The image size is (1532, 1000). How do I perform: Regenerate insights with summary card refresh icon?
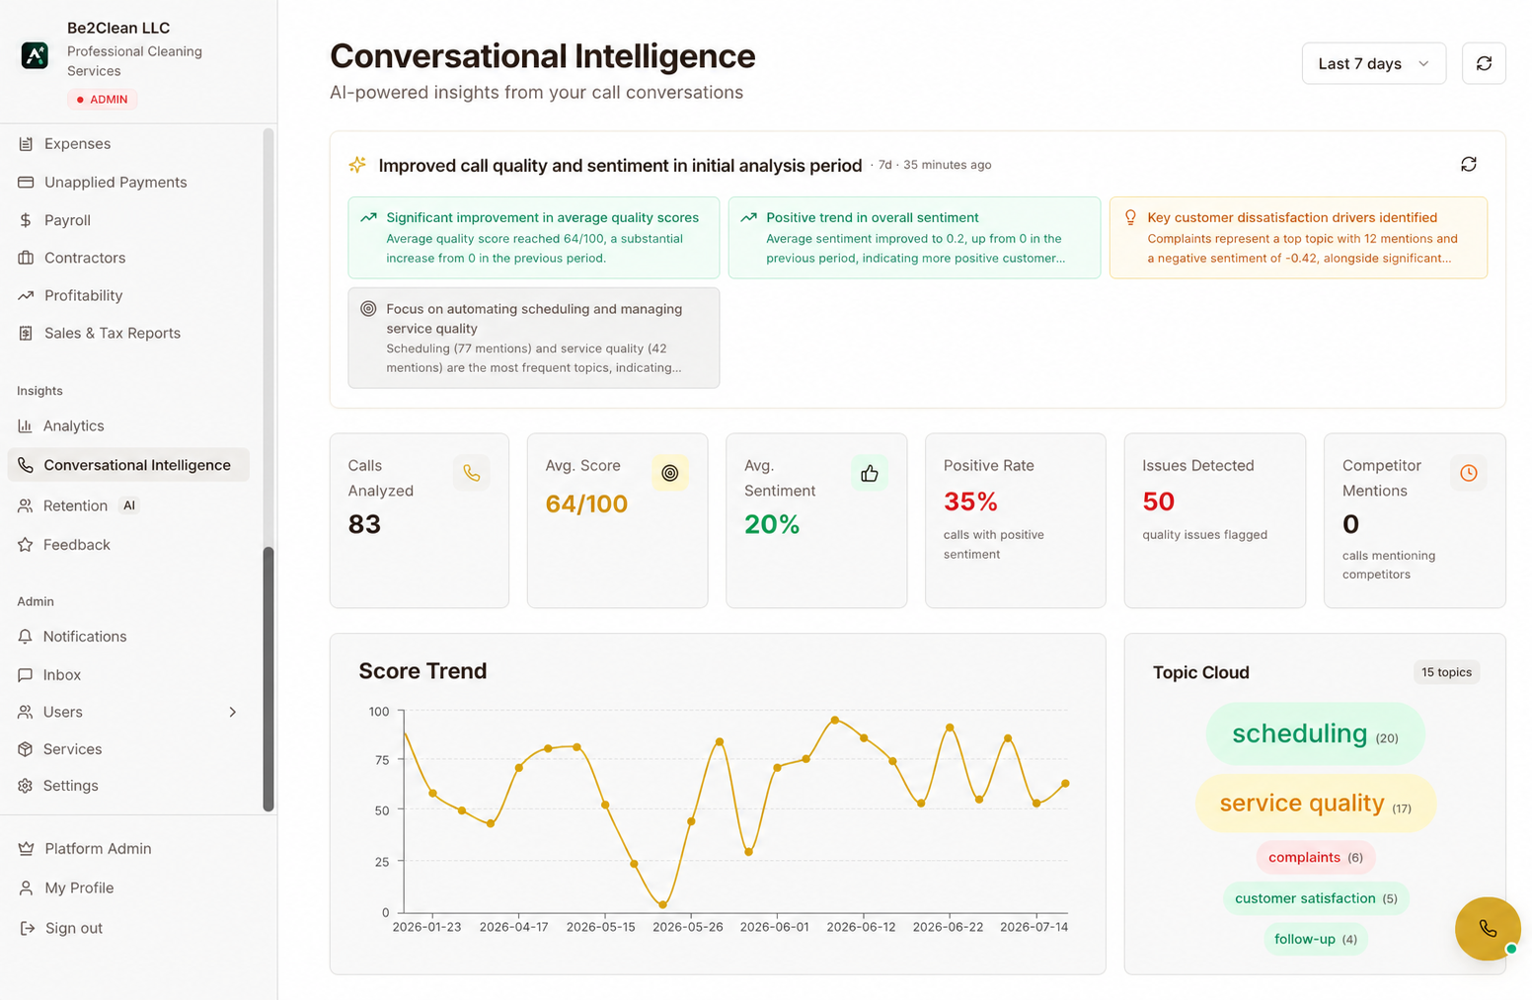[x=1468, y=164]
